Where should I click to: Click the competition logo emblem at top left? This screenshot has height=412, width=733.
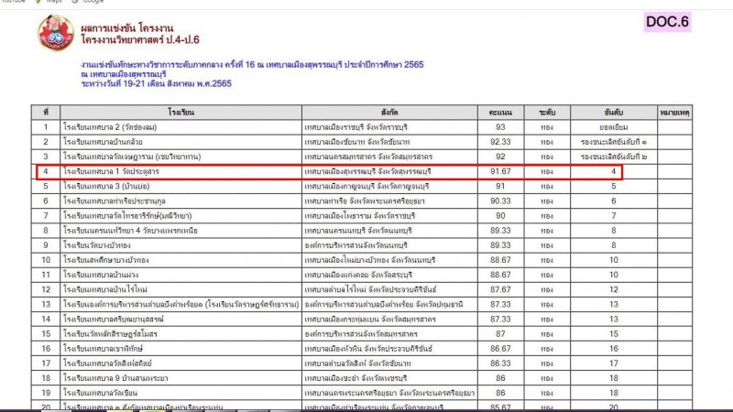pos(56,33)
